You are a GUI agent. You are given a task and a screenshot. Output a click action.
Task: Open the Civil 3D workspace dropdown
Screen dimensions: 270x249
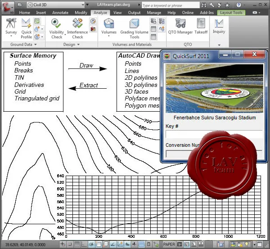coord(56,5)
